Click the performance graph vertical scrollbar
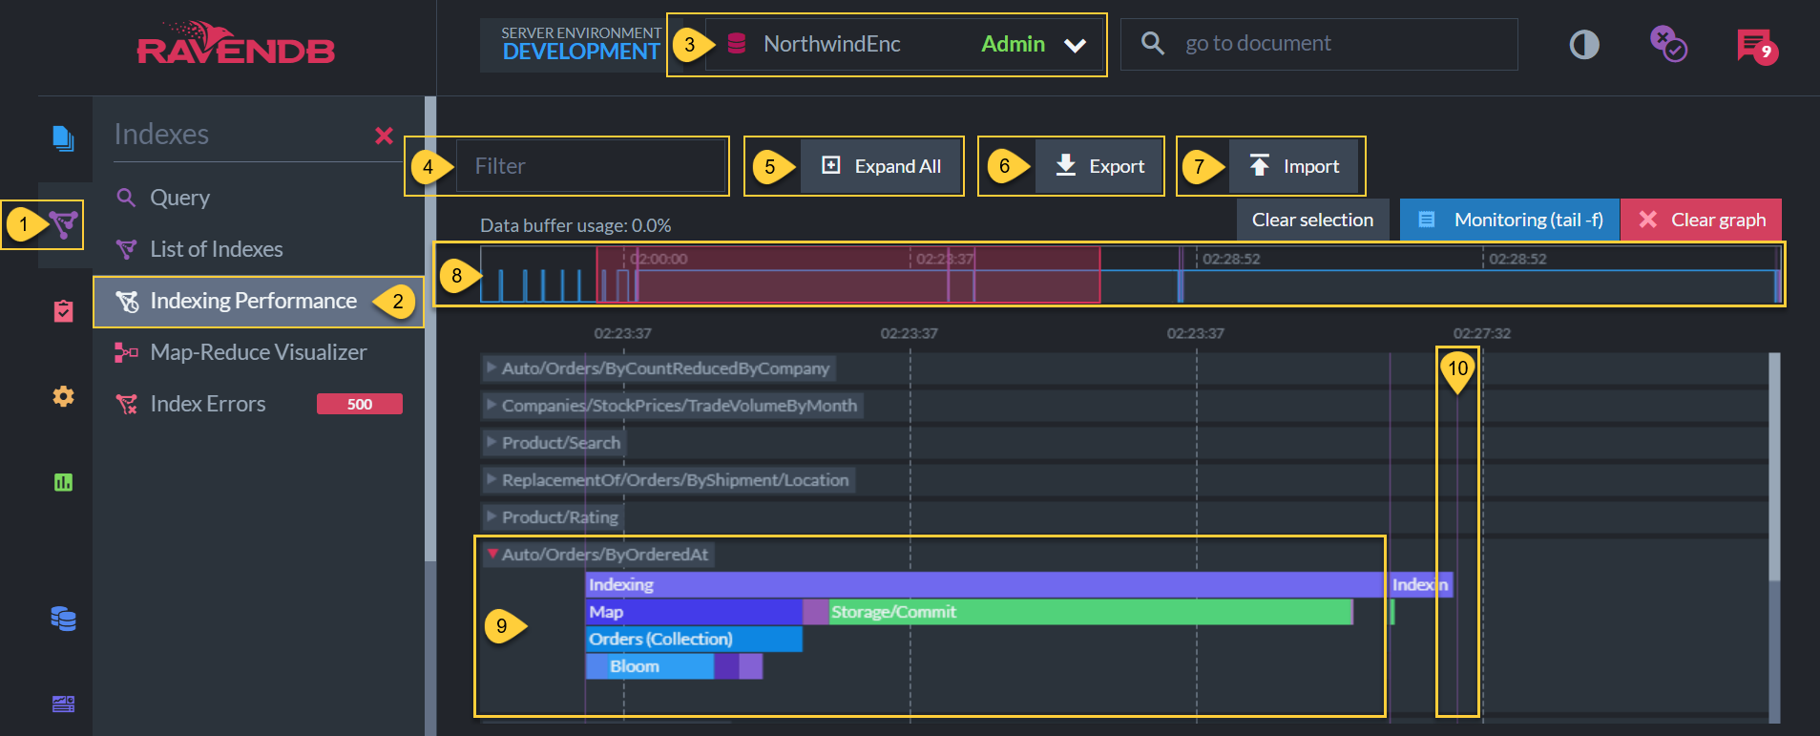Viewport: 1820px width, 736px height. click(1774, 466)
